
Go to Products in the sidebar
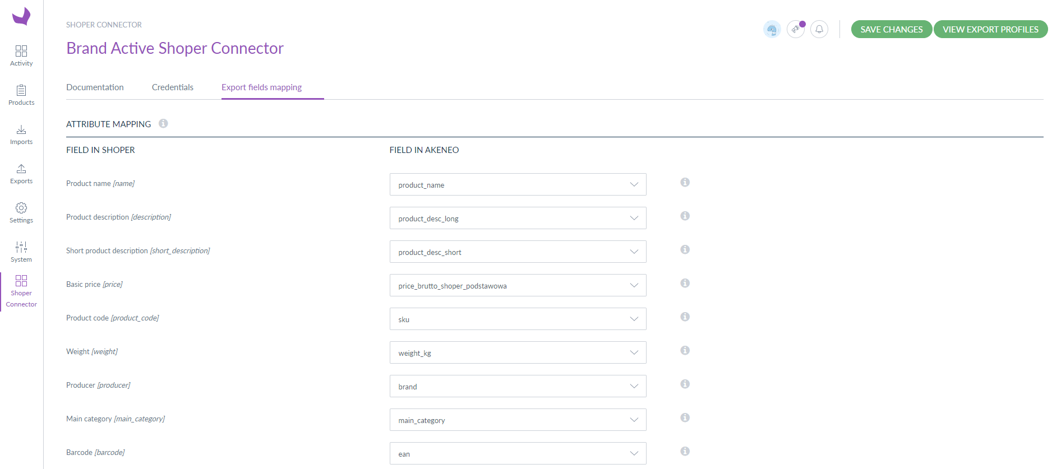[21, 95]
